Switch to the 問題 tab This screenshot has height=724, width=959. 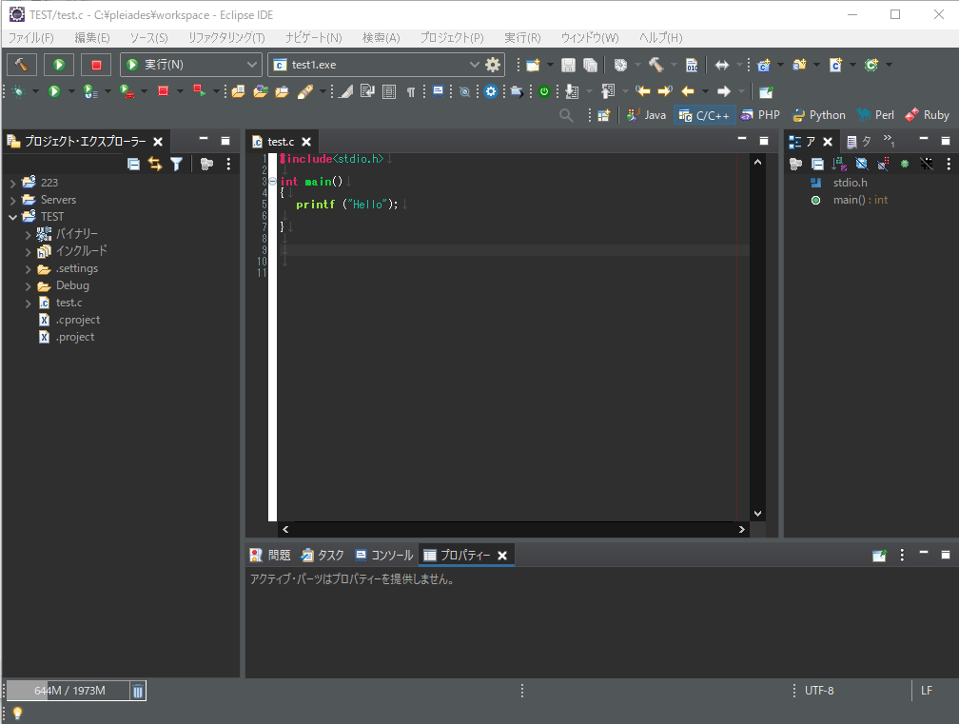270,556
